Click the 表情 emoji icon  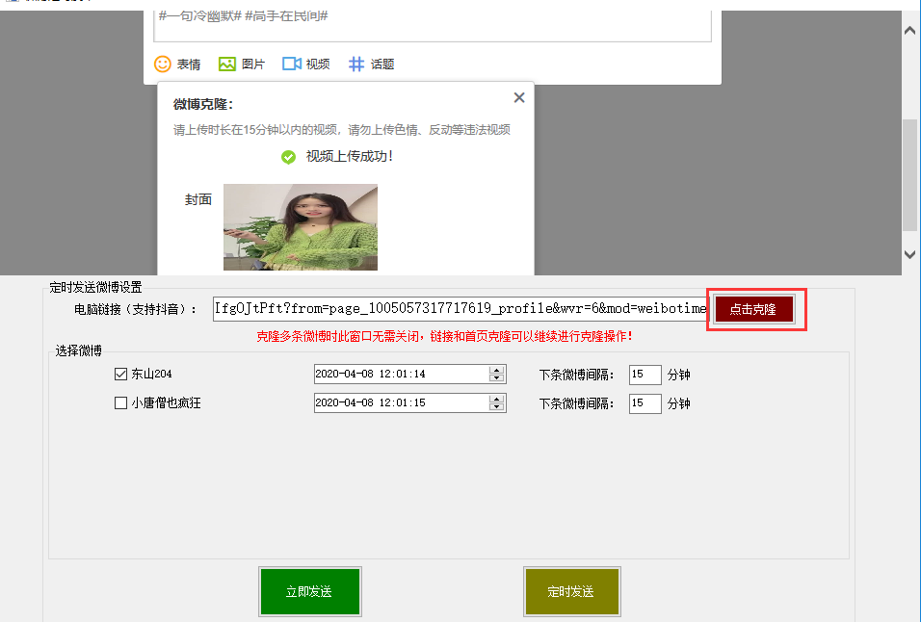pyautogui.click(x=163, y=64)
